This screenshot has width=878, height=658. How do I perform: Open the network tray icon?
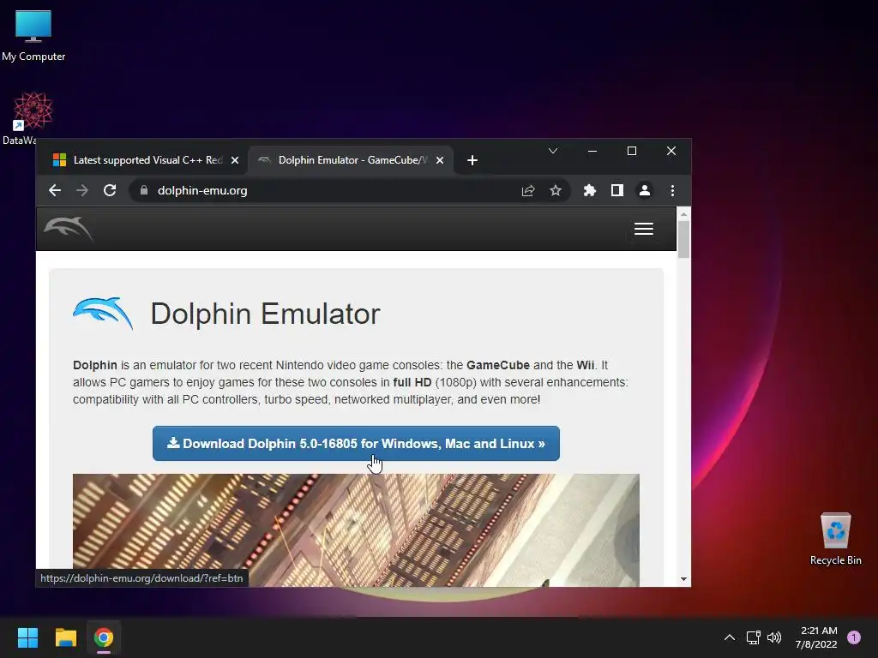753,637
